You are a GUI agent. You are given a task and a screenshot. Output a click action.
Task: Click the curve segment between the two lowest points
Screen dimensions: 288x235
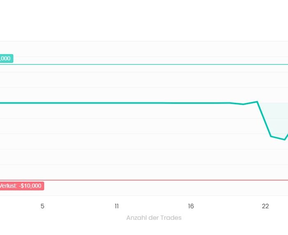click(278, 138)
